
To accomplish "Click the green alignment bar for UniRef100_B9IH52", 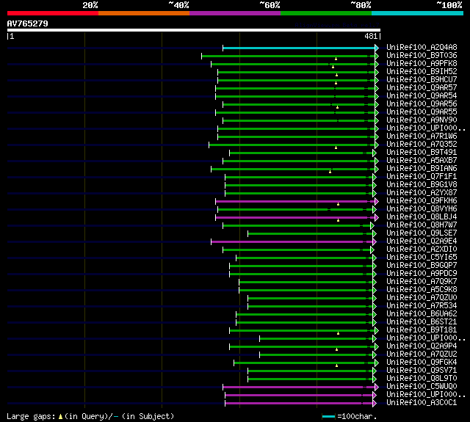I will pyautogui.click(x=296, y=72).
